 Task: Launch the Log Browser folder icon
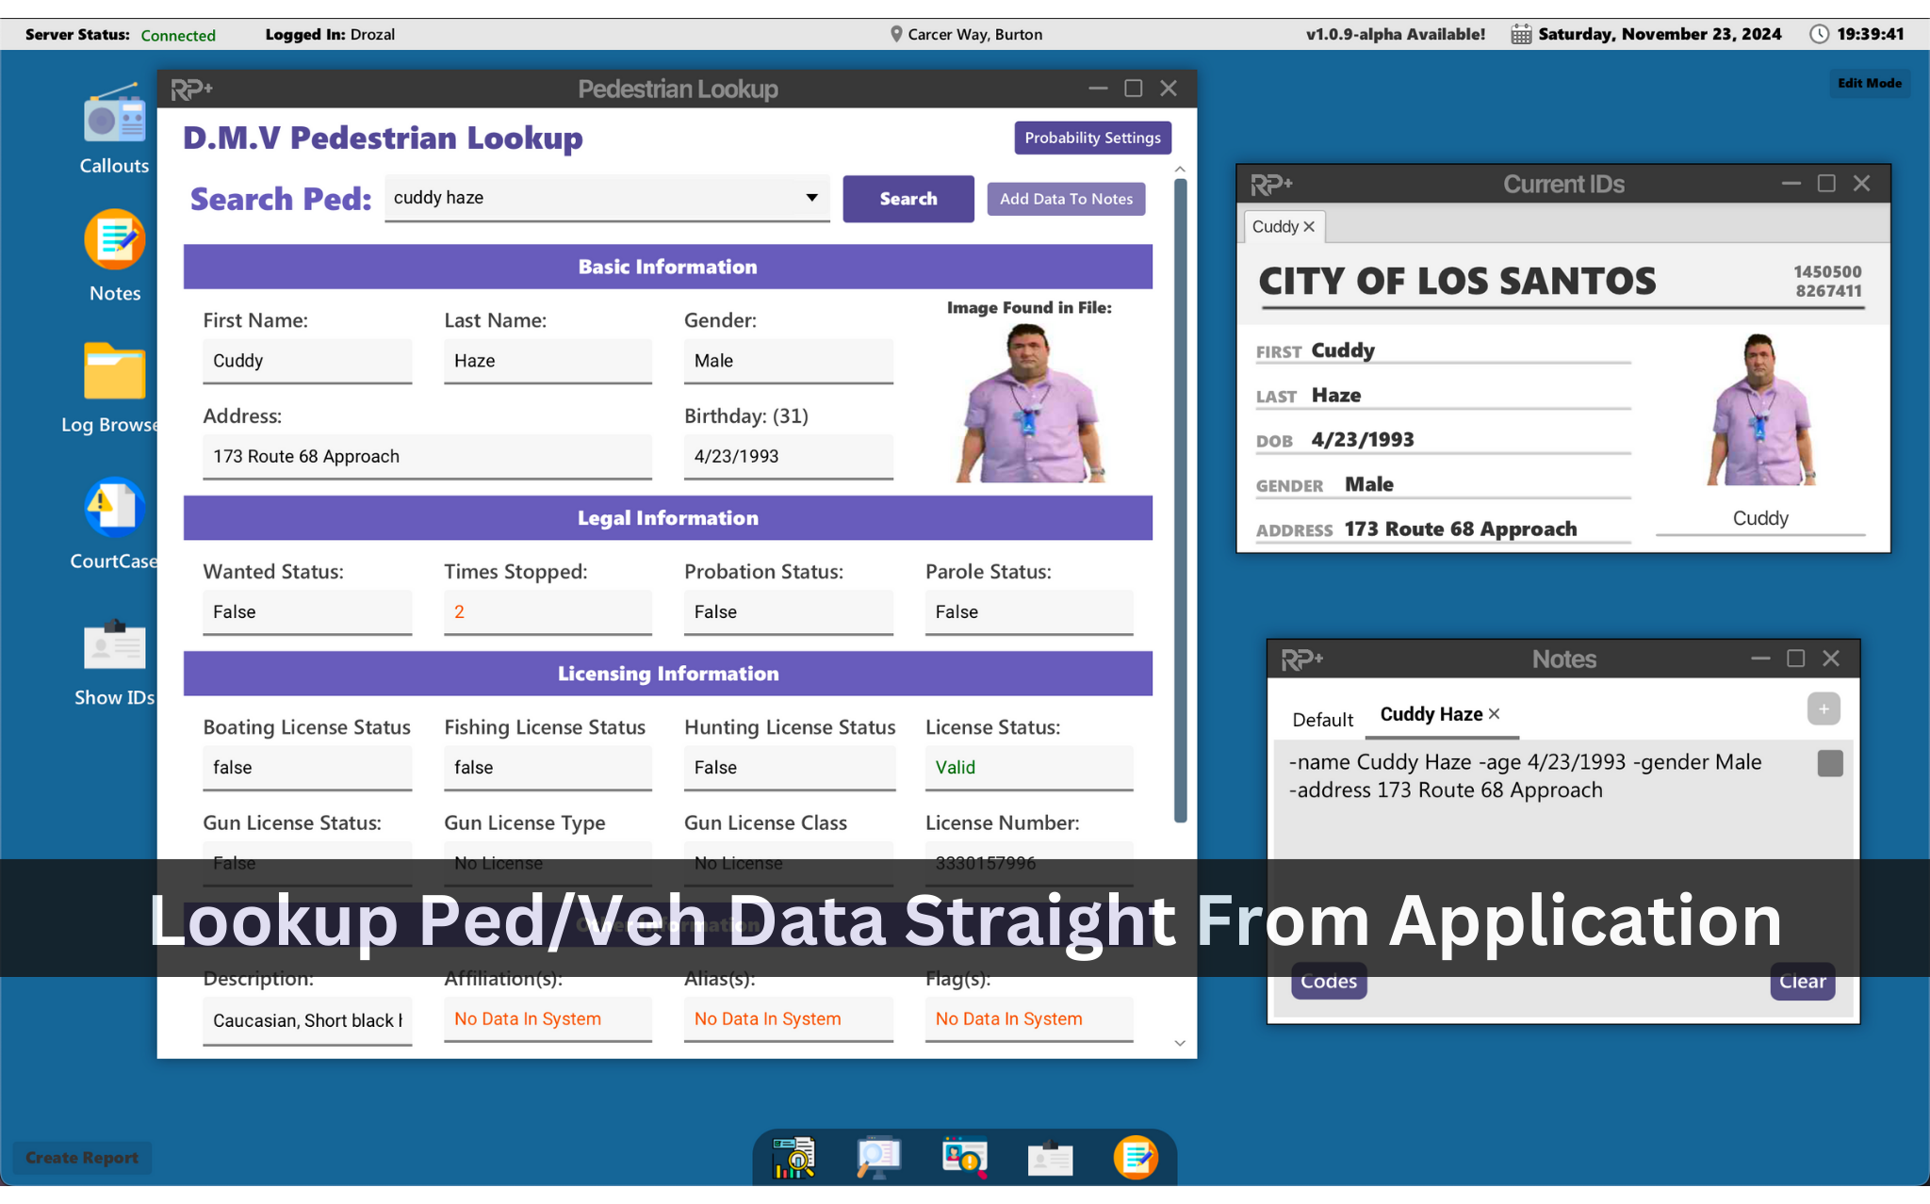click(x=114, y=372)
